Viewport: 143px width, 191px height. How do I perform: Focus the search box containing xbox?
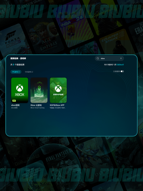(109, 58)
